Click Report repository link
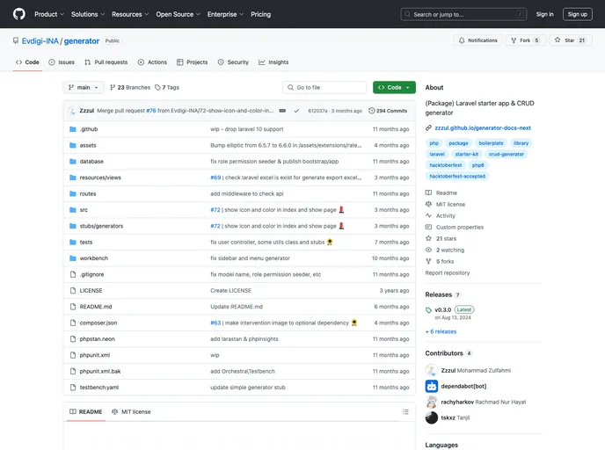The height and width of the screenshot is (450, 605). pos(448,273)
